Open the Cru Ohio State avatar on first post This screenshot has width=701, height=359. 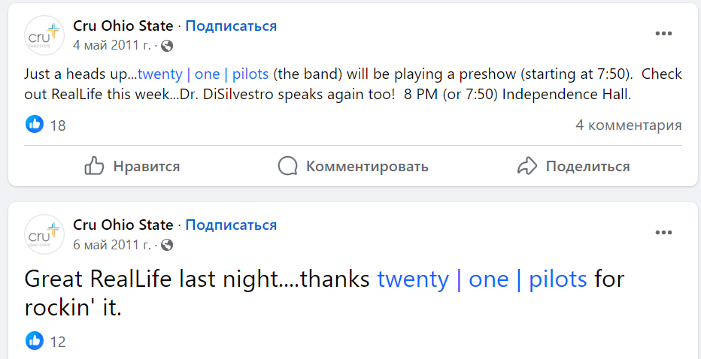44,35
